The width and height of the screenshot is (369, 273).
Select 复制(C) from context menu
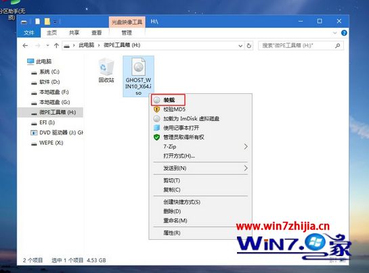click(x=200, y=190)
